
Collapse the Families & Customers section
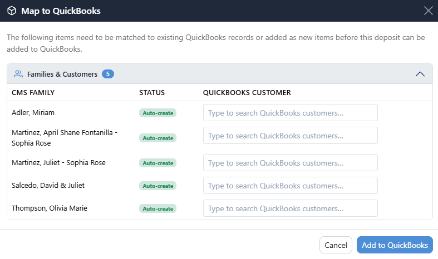coord(420,74)
